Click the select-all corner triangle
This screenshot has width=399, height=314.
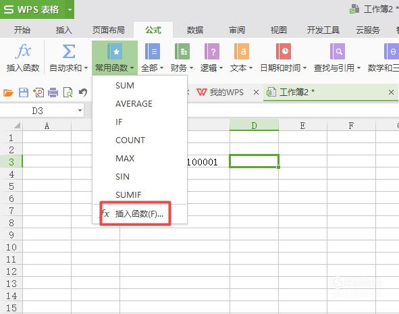point(17,125)
